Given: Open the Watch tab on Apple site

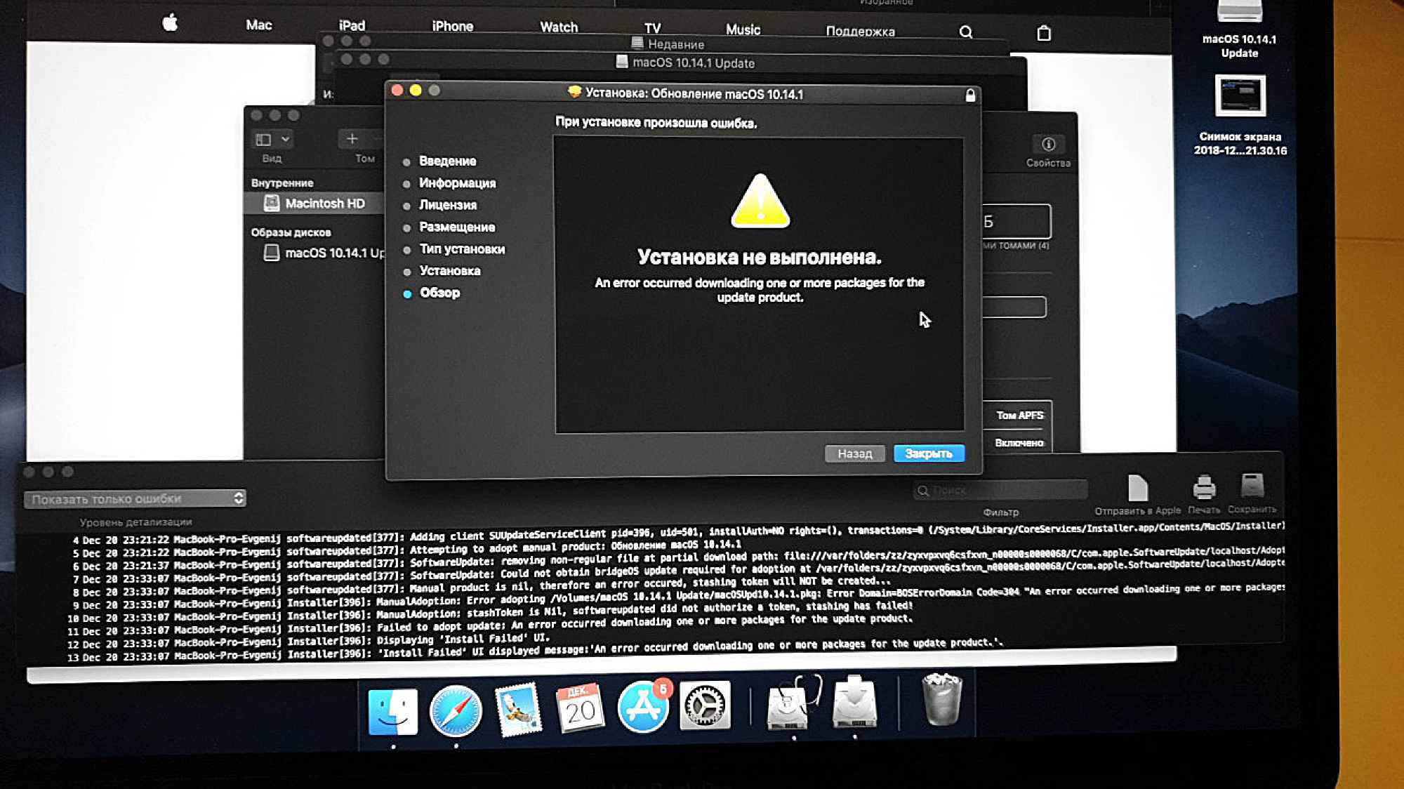Looking at the screenshot, I should [559, 27].
